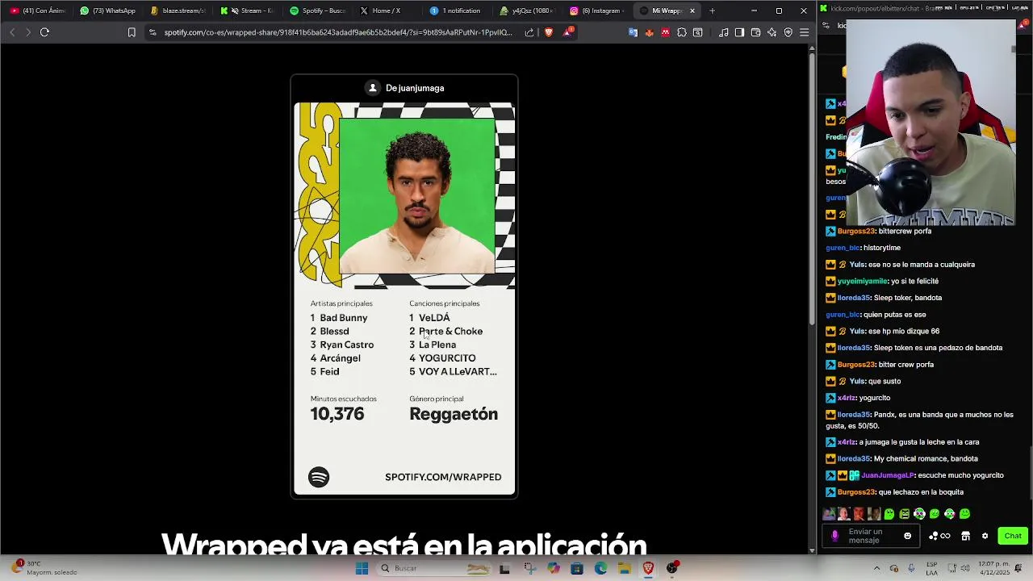Click the address bar URL field

click(338, 32)
